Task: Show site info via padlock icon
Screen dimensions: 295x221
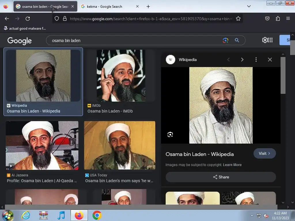Action: tap(65, 18)
